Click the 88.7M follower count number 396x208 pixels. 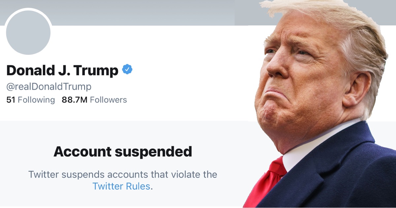75,100
